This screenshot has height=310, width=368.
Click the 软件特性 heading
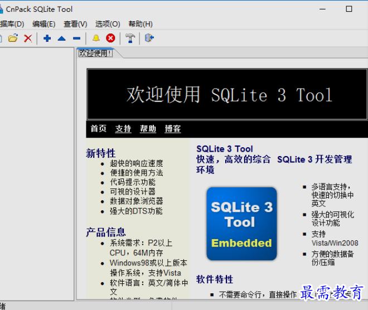215,279
